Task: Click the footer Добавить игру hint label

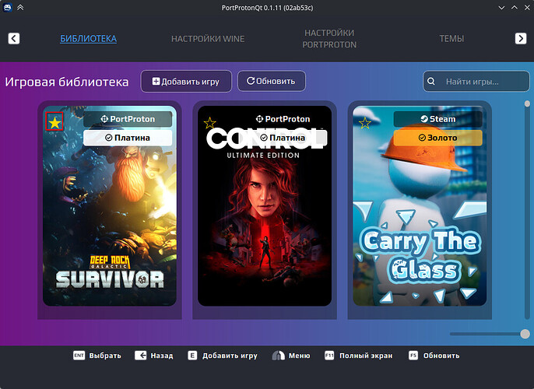Action: 230,356
